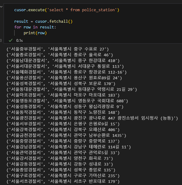Click output row '서울금천경찰서'
The height and width of the screenshot is (185, 182).
pyautogui.click(x=66, y=135)
